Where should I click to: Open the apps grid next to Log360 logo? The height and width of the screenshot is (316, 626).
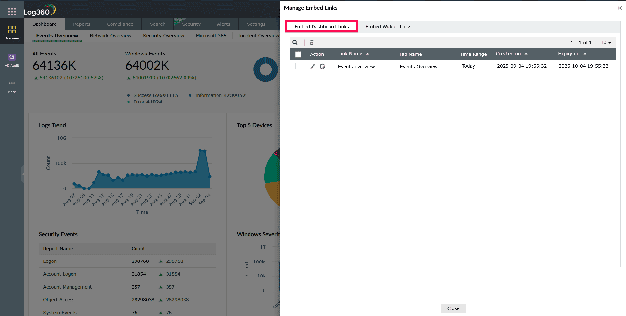(x=12, y=11)
